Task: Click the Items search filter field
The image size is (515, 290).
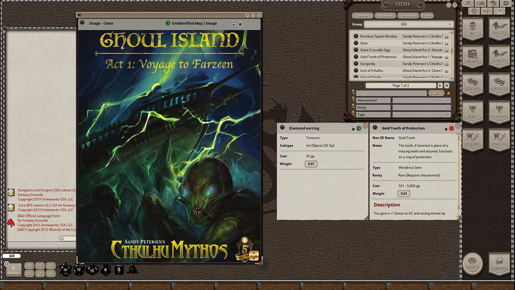Action: coord(391,93)
